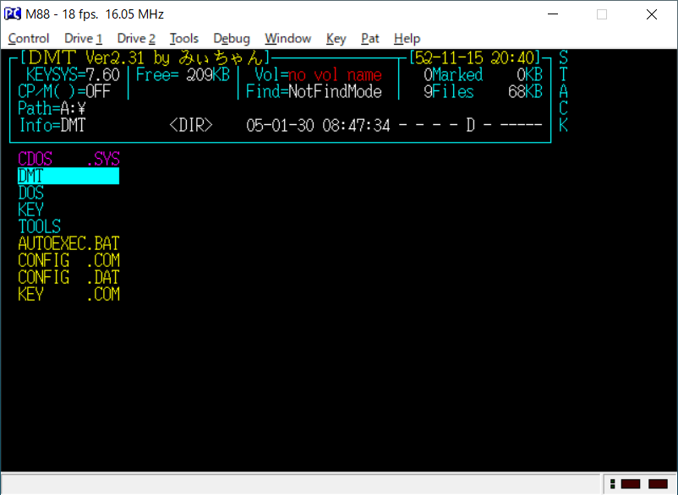Select AUTOEXEC.BAT in the file list
678x495 pixels.
tap(68, 243)
